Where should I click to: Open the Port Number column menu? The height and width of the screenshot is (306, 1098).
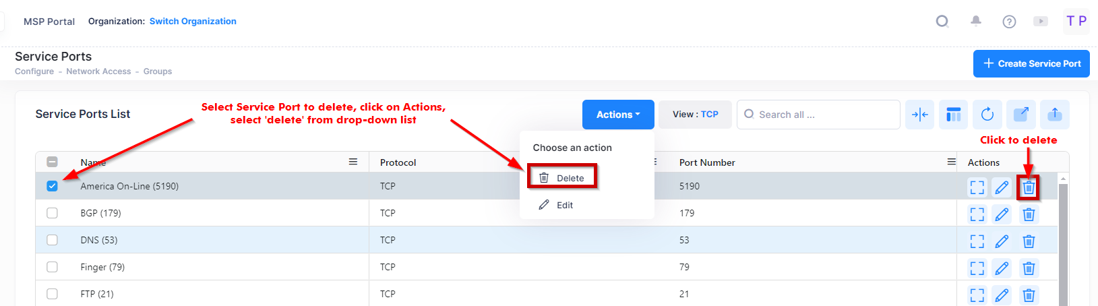[951, 162]
